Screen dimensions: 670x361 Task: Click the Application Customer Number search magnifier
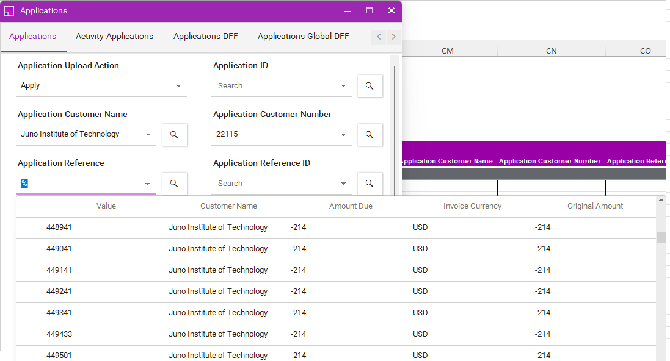point(370,134)
